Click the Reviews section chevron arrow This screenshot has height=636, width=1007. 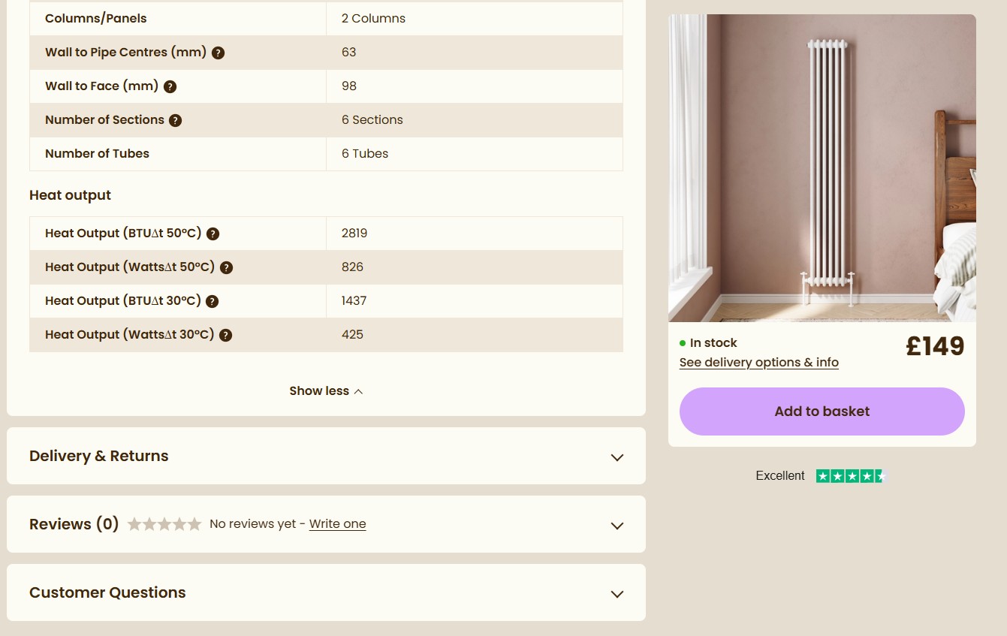[x=617, y=526]
